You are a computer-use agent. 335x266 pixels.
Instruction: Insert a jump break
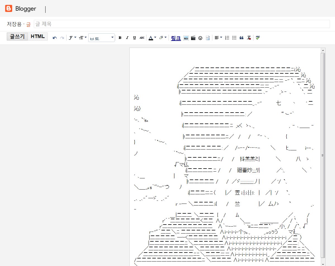[x=208, y=38]
